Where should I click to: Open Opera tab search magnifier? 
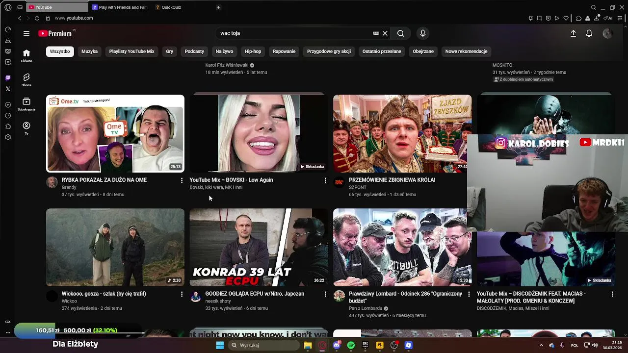point(593,7)
